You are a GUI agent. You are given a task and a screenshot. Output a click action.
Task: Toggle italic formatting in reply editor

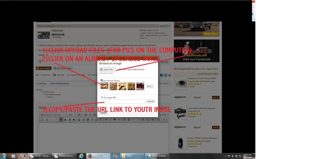[x=89, y=115]
